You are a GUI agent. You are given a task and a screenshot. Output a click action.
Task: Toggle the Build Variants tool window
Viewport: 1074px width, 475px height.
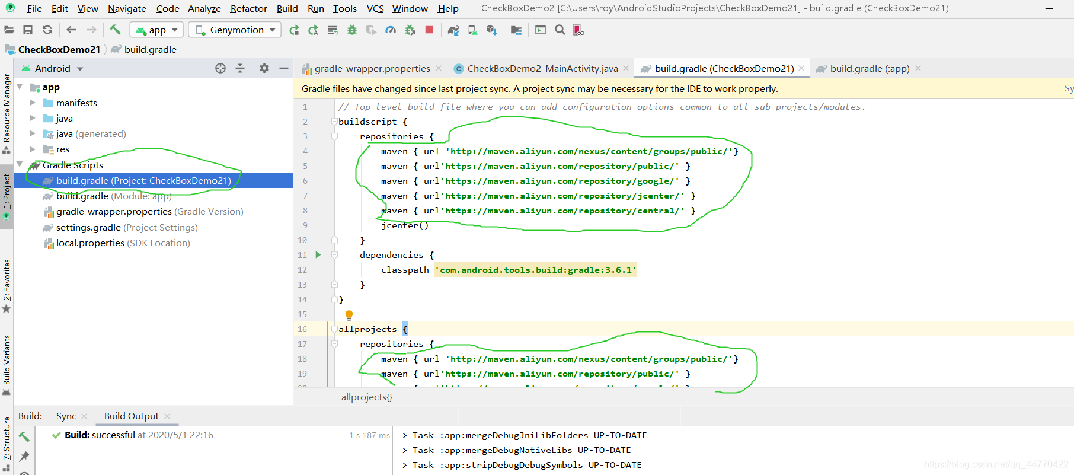pyautogui.click(x=7, y=365)
